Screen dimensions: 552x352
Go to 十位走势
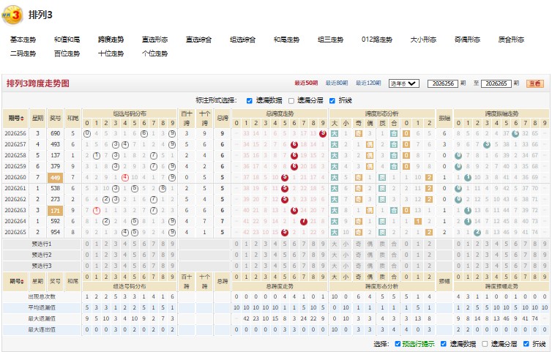point(111,53)
